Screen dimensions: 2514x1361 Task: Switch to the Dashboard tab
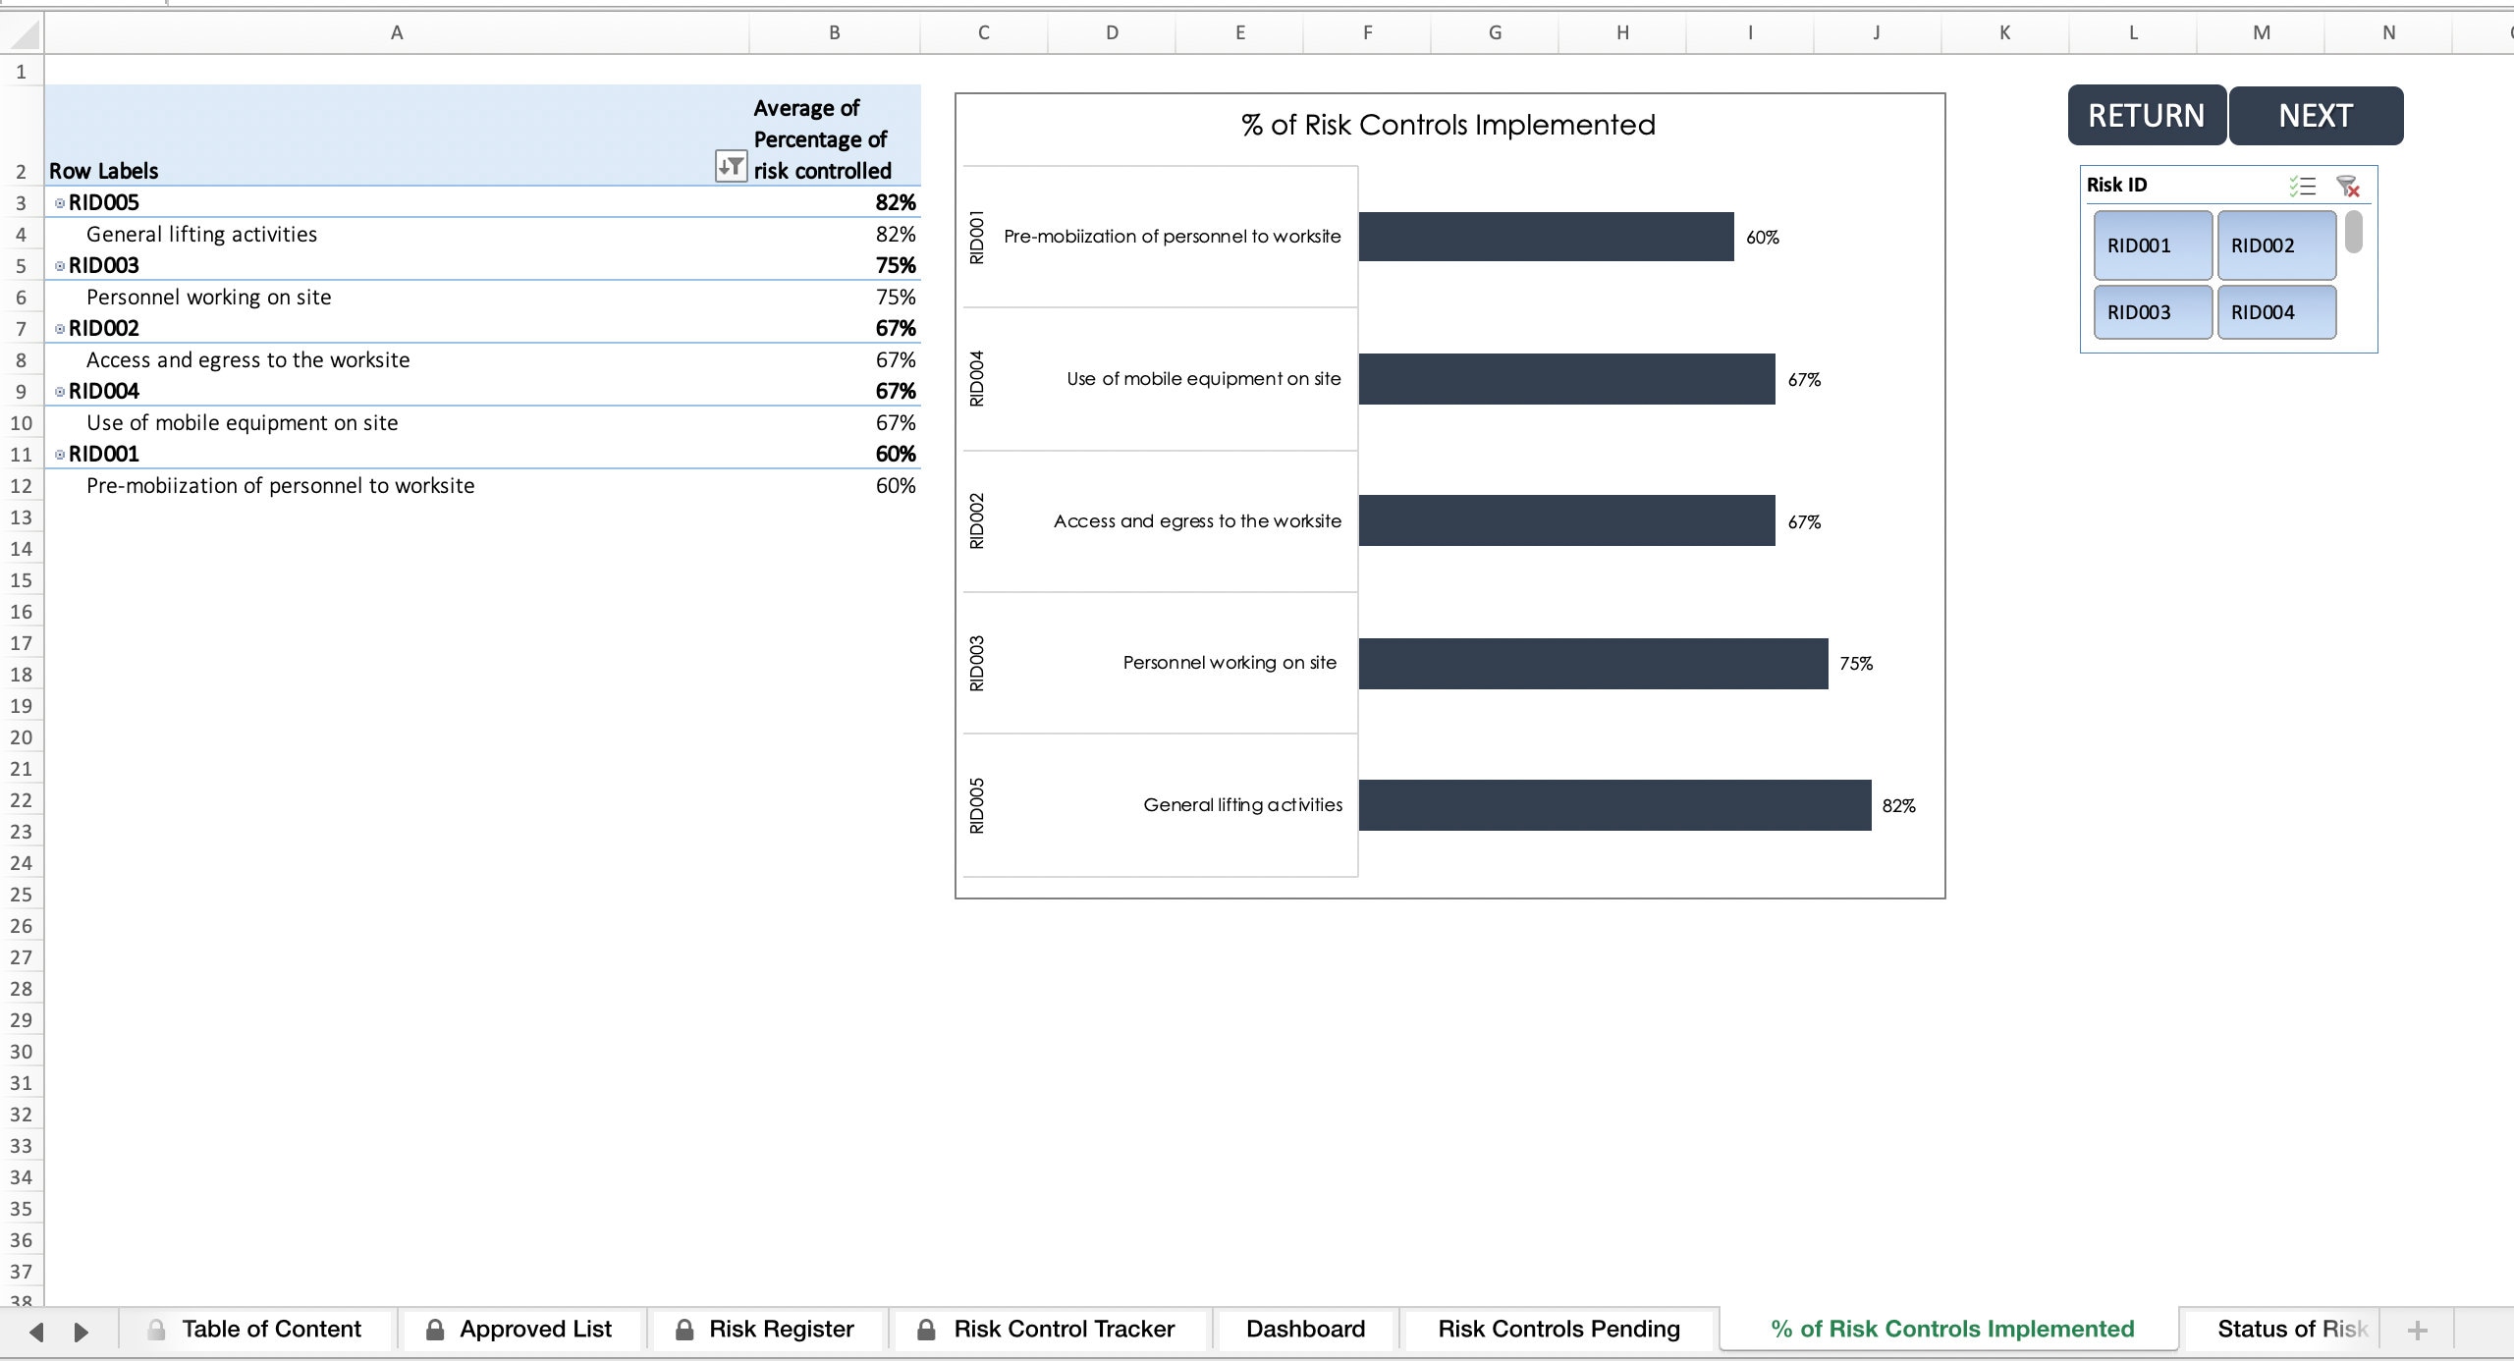tap(1304, 1329)
